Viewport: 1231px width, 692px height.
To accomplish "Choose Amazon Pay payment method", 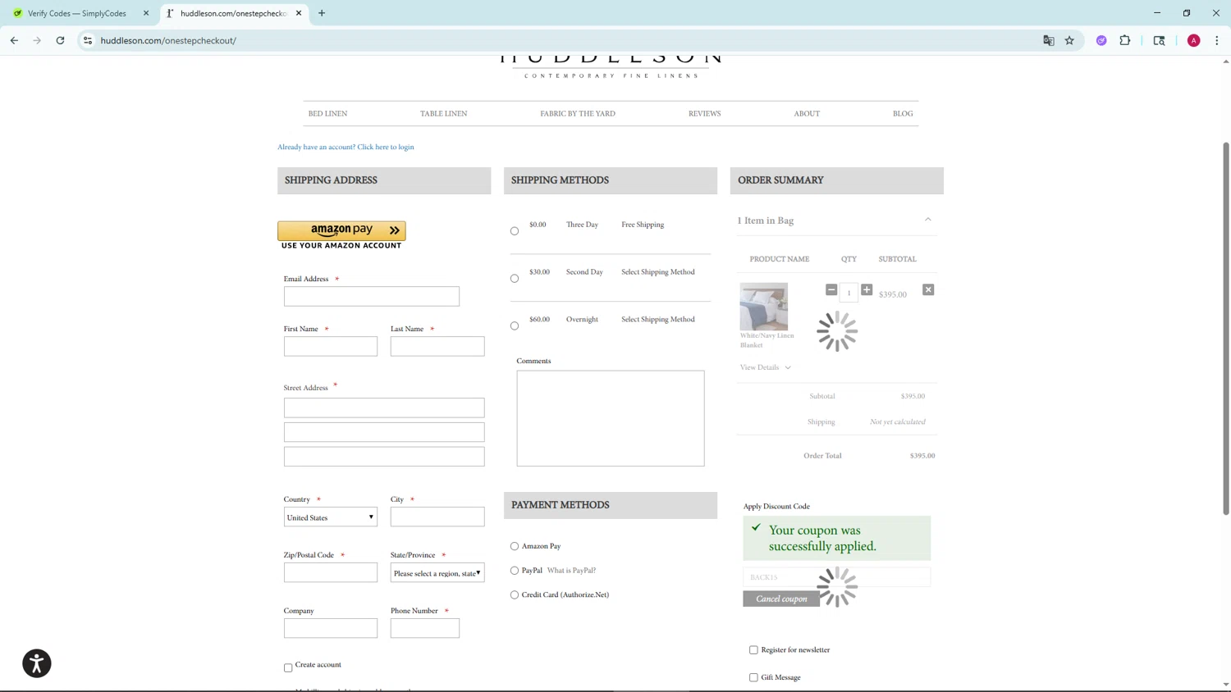I will tap(515, 546).
